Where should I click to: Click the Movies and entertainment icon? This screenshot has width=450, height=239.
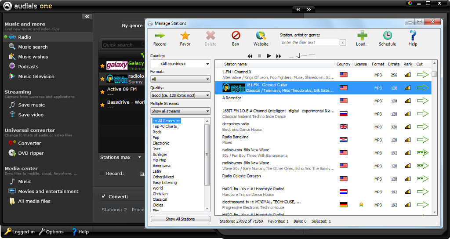12,191
